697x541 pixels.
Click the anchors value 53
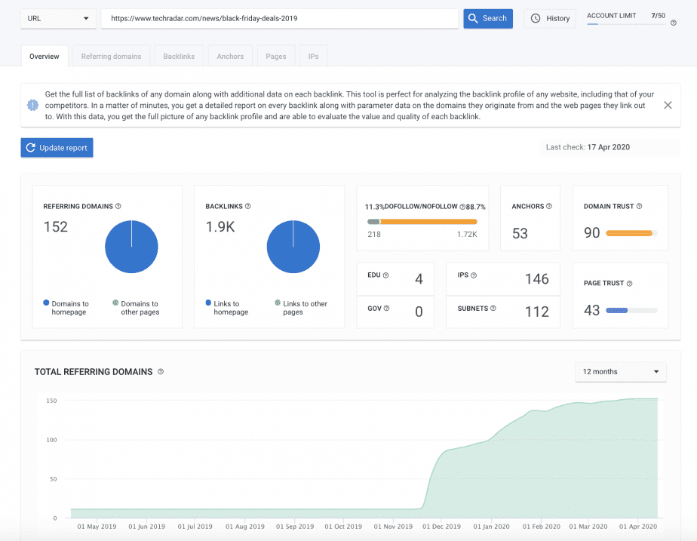coord(520,233)
